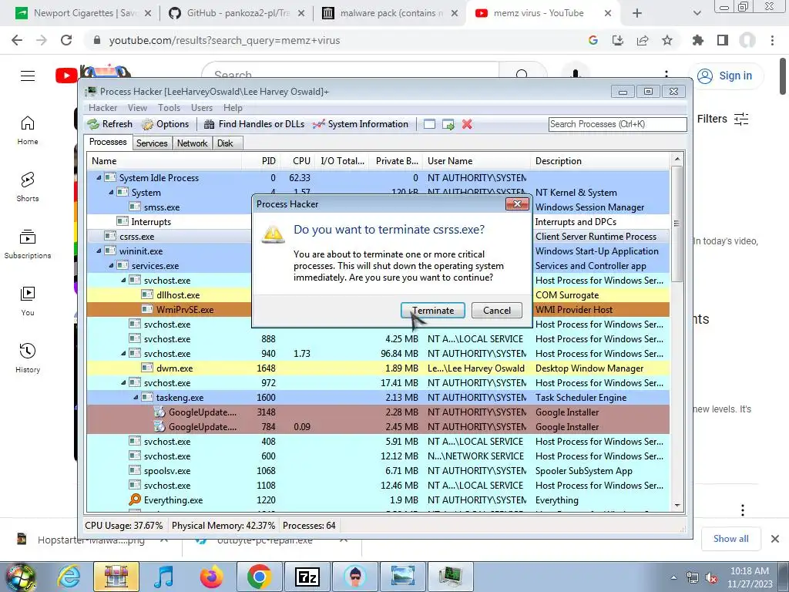
Task: Sort by User Name column header
Action: pos(476,161)
